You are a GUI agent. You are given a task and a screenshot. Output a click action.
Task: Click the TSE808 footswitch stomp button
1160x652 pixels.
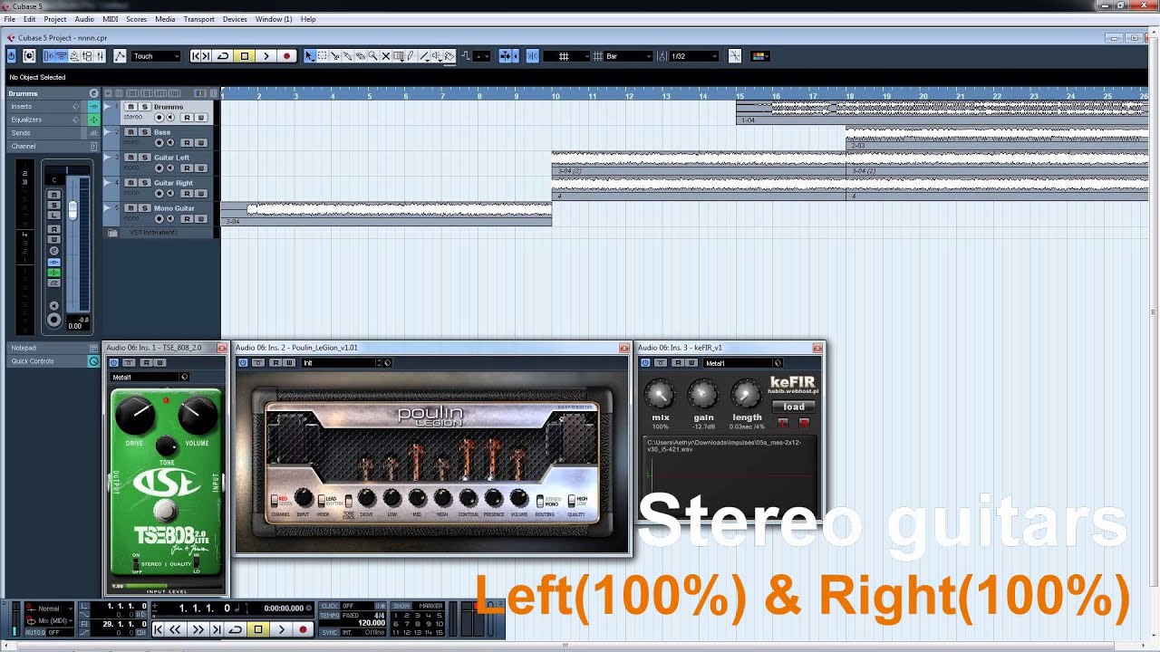165,509
